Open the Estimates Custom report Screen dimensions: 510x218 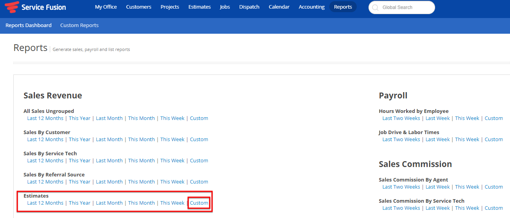tap(199, 203)
